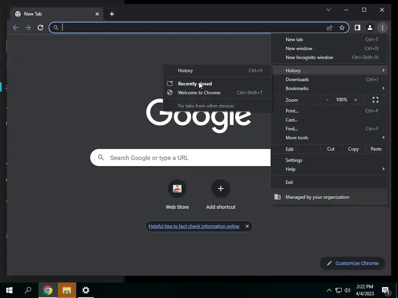Open the Windows Start menu
The height and width of the screenshot is (298, 398).
(x=9, y=290)
